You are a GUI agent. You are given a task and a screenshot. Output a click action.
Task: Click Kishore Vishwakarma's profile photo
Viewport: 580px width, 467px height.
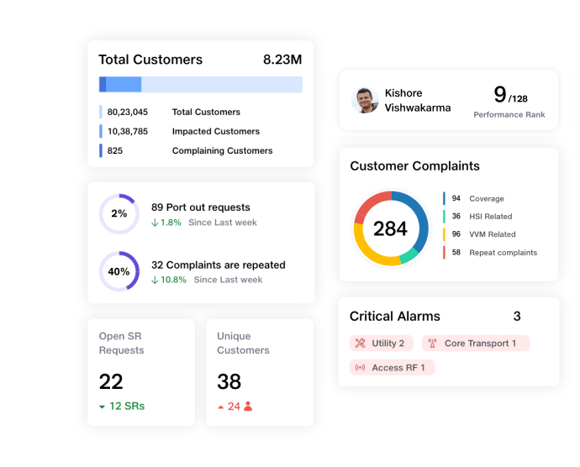(365, 100)
